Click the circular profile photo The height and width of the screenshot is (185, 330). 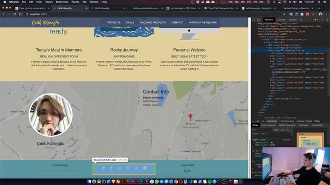pos(51,115)
